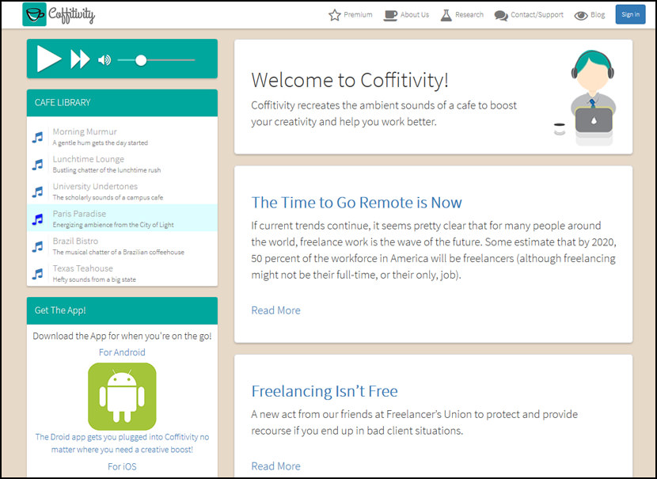Click the Droid app description link
This screenshot has width=657, height=479.
[122, 443]
